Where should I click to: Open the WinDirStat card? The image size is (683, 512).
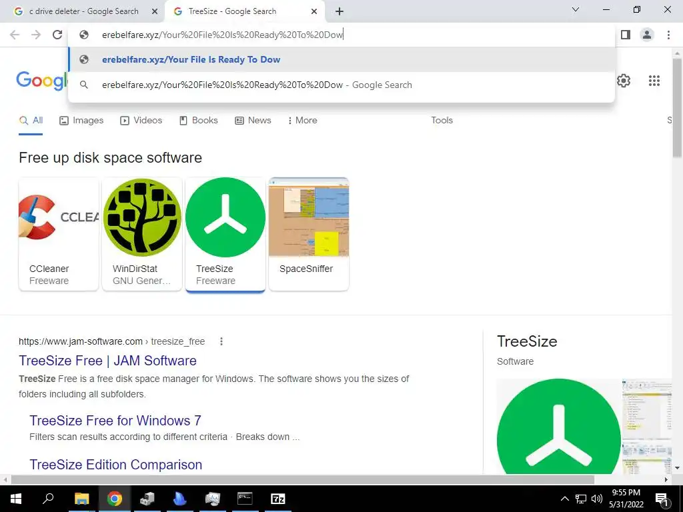coord(142,234)
